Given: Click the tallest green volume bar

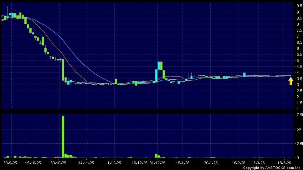Looking at the screenshot, I should point(63,137).
